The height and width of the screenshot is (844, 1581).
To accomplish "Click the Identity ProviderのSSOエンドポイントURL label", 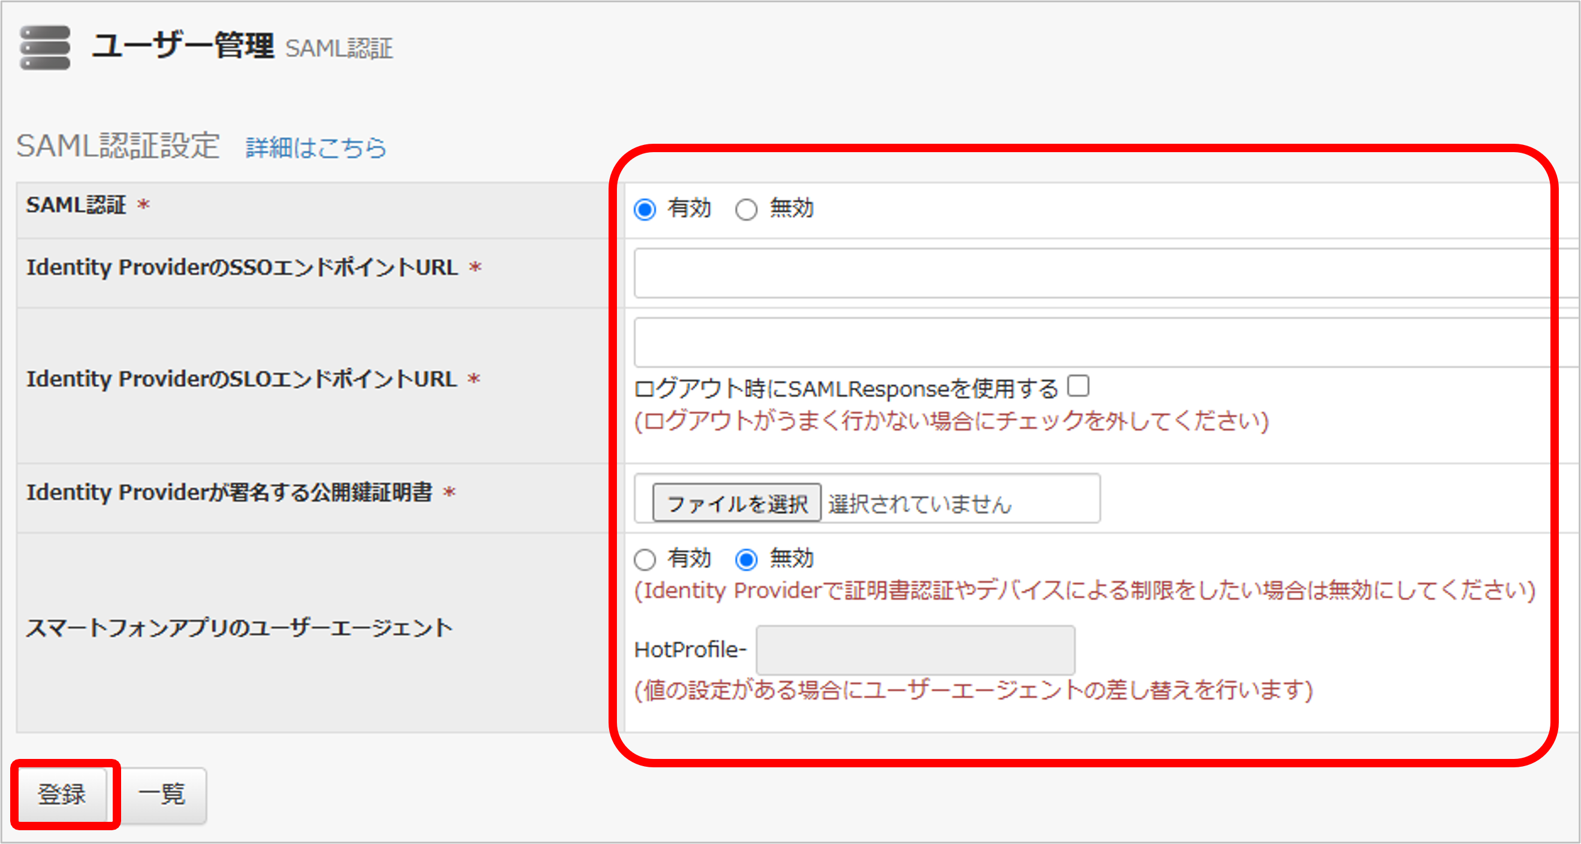I will (242, 267).
